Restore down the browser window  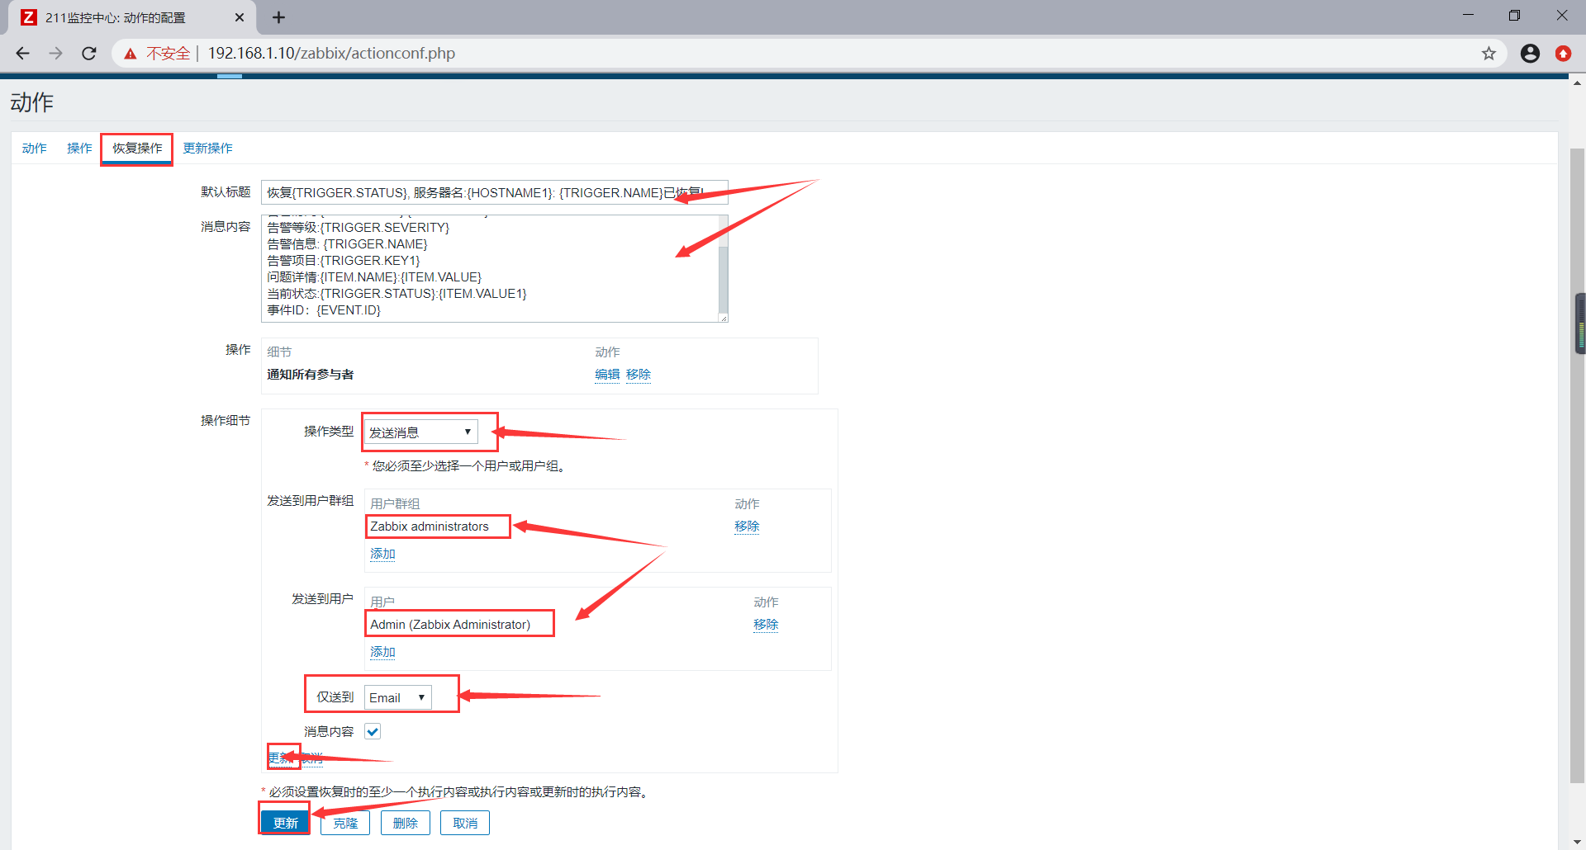[x=1514, y=15]
